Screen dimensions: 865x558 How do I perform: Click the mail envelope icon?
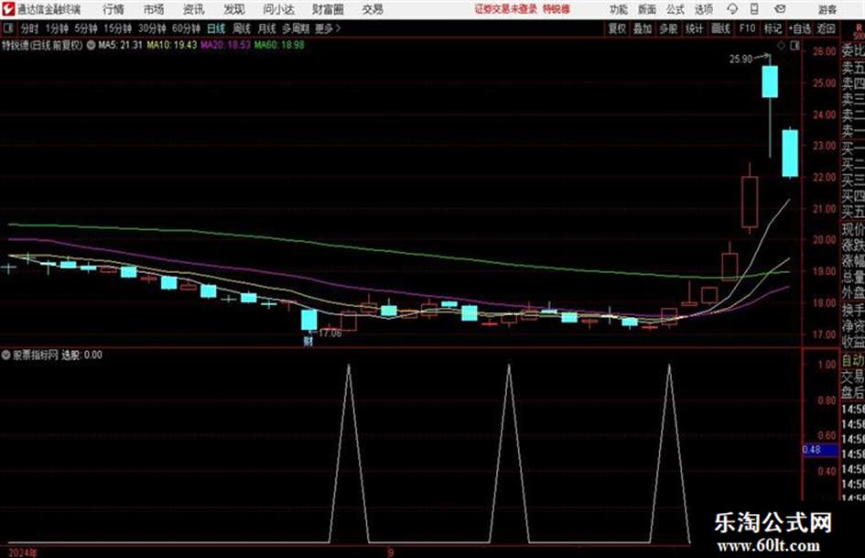click(x=780, y=9)
